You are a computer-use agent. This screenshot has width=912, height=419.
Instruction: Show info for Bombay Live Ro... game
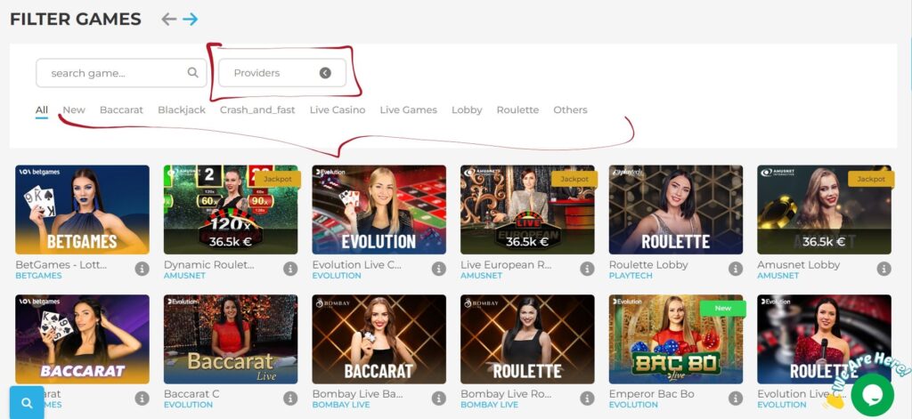click(x=587, y=398)
